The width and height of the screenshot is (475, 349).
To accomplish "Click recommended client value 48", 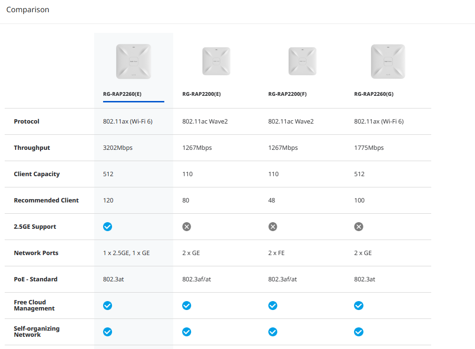I will pyautogui.click(x=272, y=201).
